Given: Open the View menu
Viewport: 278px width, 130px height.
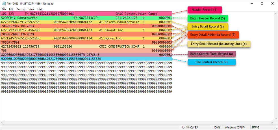Looking at the screenshot, I should (31, 9).
